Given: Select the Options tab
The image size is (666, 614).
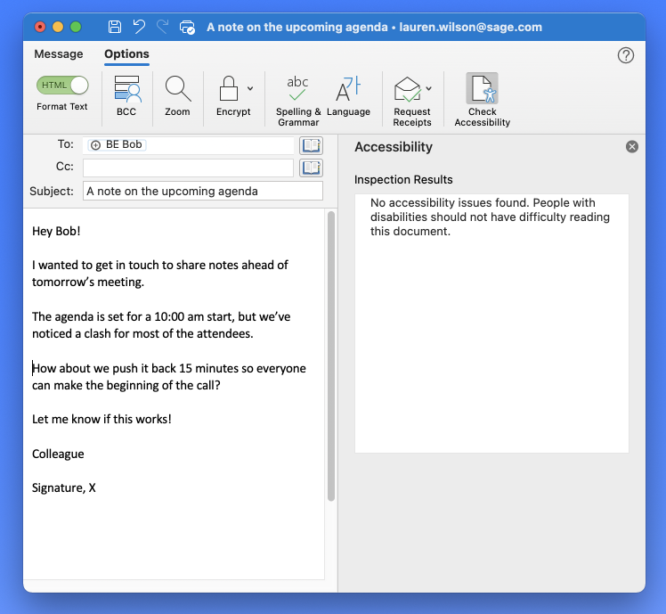Looking at the screenshot, I should [x=126, y=54].
